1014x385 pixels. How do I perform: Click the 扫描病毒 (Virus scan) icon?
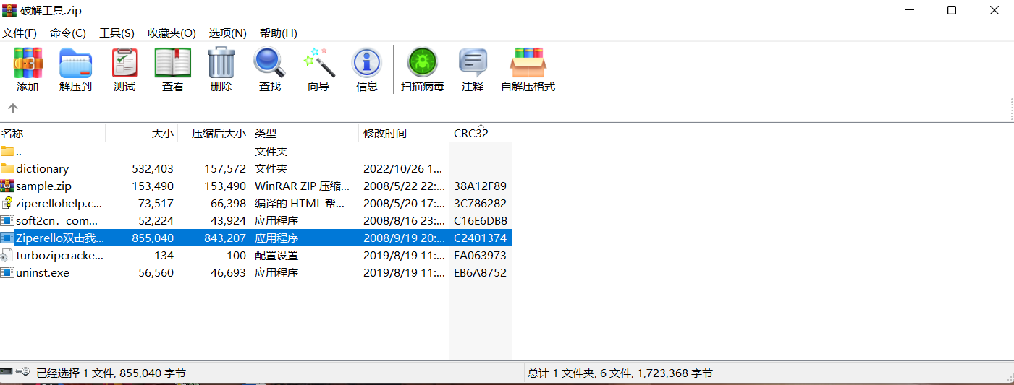[x=422, y=64]
